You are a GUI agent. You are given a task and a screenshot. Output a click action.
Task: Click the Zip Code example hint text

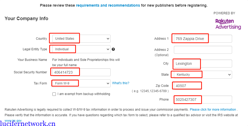(150, 91)
